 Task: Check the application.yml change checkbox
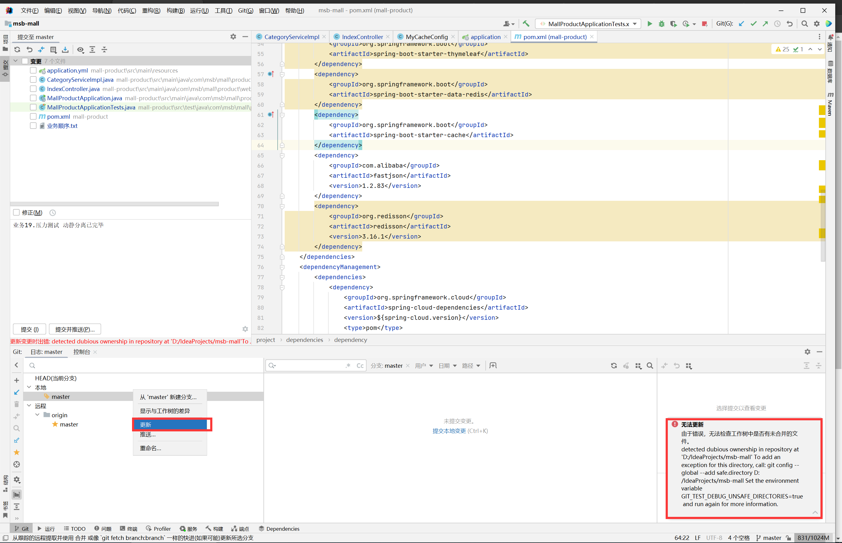33,70
